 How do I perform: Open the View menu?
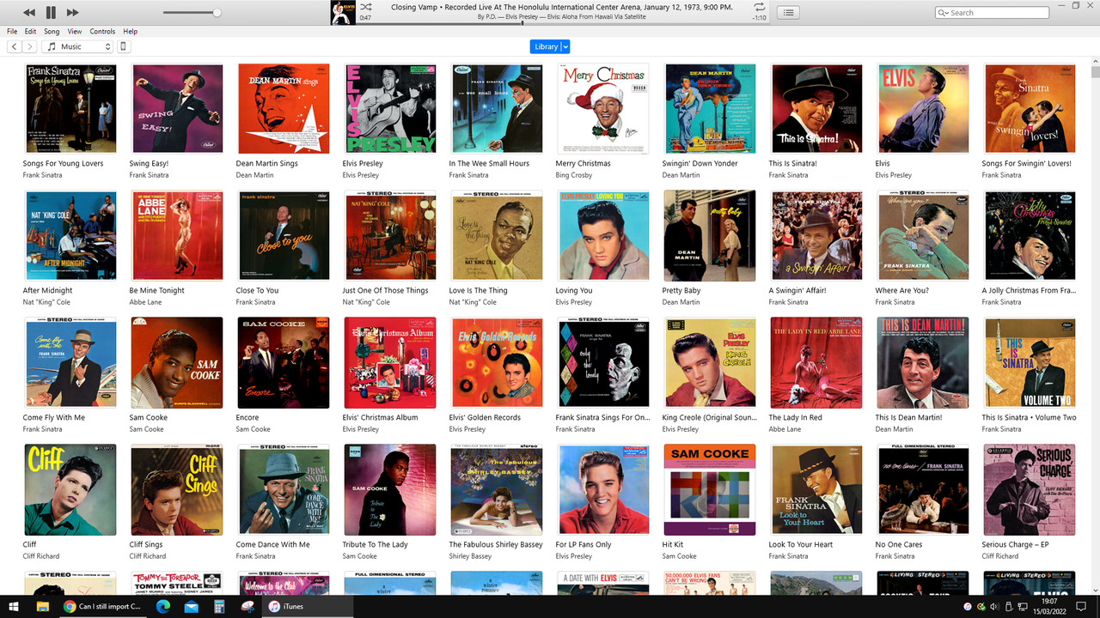(x=75, y=31)
